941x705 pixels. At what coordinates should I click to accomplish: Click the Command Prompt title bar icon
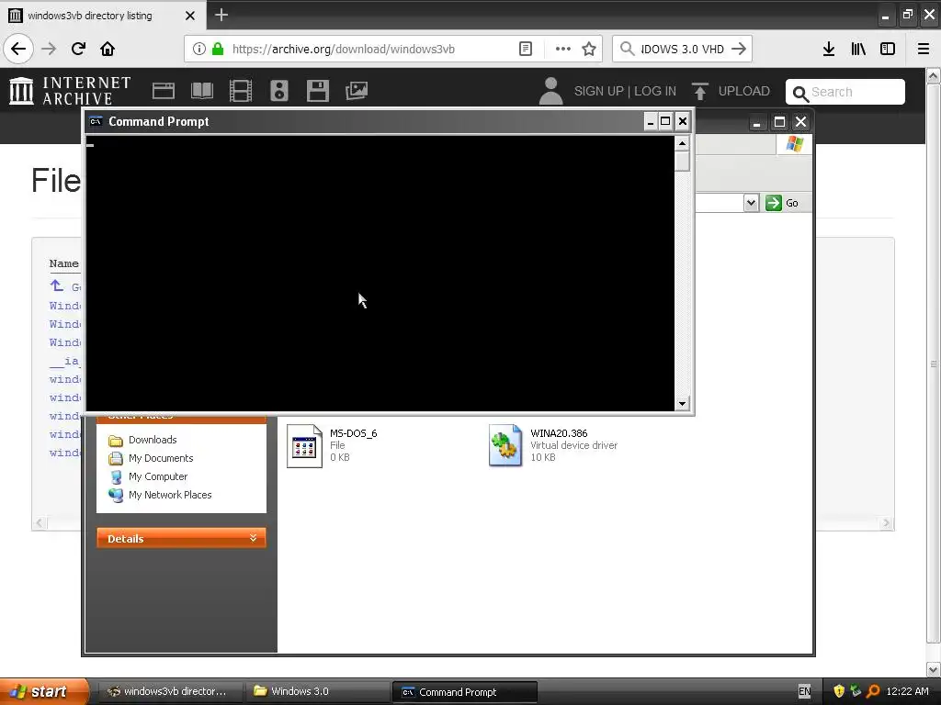(96, 122)
